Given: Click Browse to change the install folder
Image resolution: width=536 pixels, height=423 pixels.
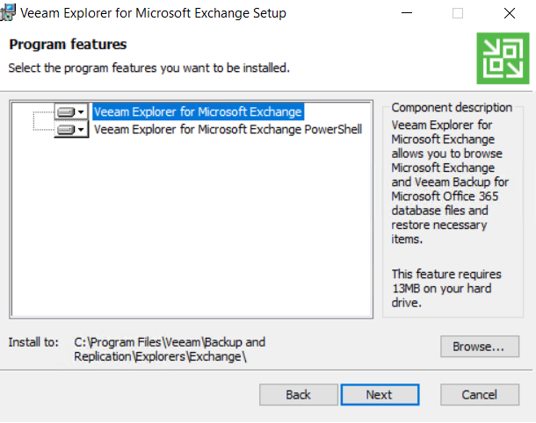Looking at the screenshot, I should 480,347.
